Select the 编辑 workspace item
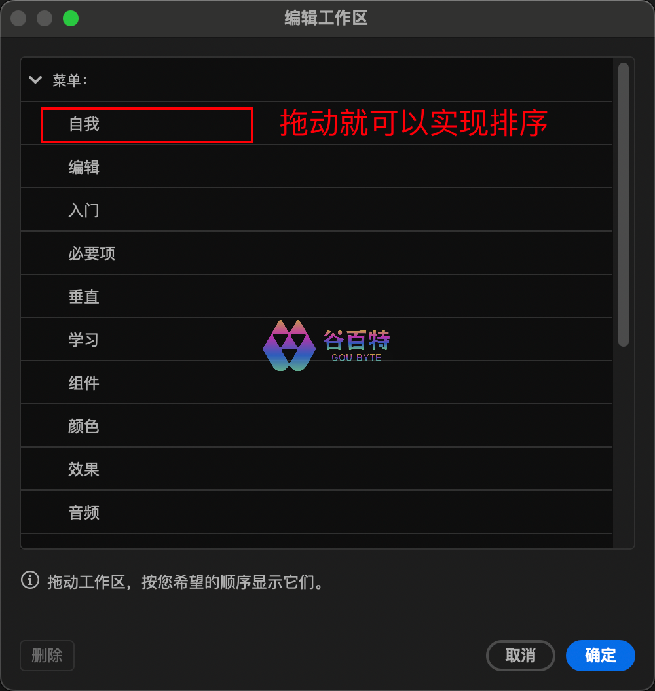This screenshot has height=691, width=655. coord(317,167)
